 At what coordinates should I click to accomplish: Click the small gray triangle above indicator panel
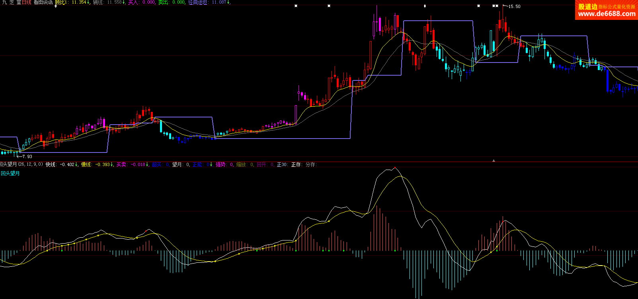click(494, 160)
